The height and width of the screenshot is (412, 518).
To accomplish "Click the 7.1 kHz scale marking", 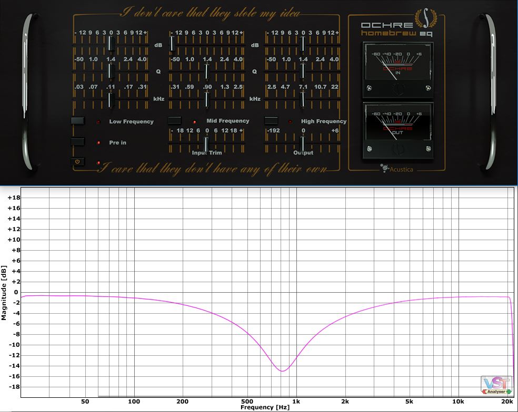I will [303, 87].
